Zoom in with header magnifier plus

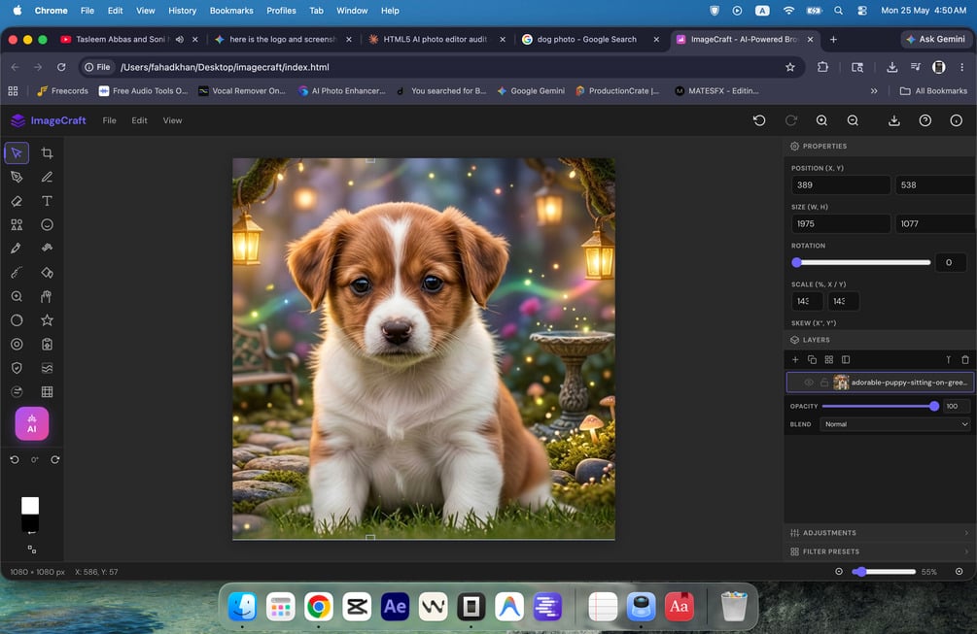pyautogui.click(x=821, y=120)
